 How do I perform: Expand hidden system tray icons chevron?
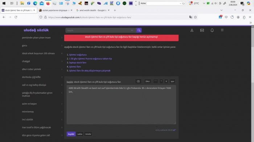point(204,3)
